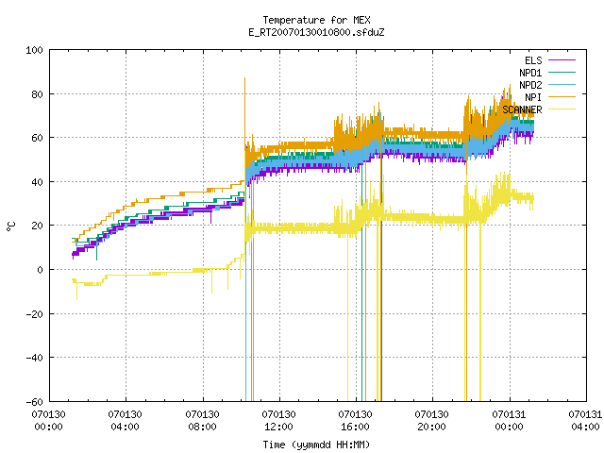The width and height of the screenshot is (604, 453).
Task: Click the yellow SCANNER legend line sample
Action: (562, 109)
